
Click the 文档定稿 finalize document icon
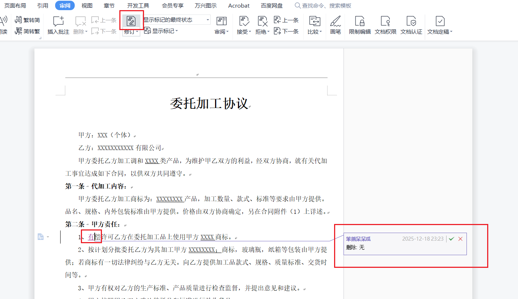click(x=440, y=21)
